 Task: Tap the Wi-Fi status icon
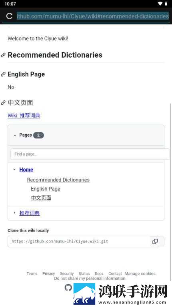[x=160, y=4]
